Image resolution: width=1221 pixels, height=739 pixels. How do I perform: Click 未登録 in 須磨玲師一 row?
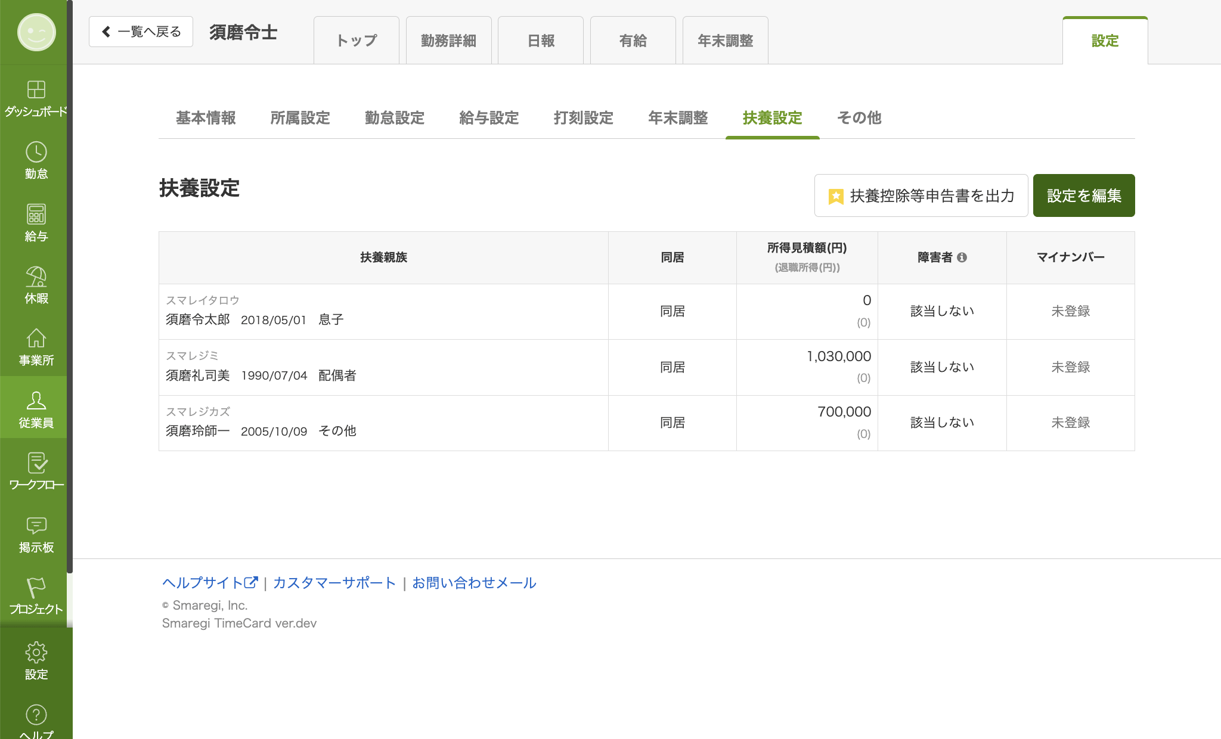pos(1071,423)
